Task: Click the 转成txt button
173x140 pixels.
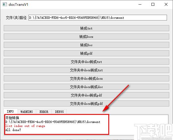Action: (86, 28)
